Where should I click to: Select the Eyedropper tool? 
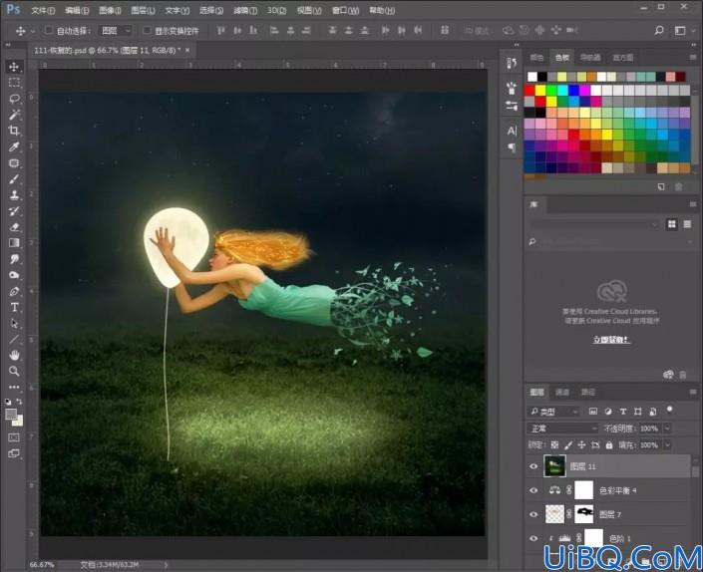tap(14, 146)
